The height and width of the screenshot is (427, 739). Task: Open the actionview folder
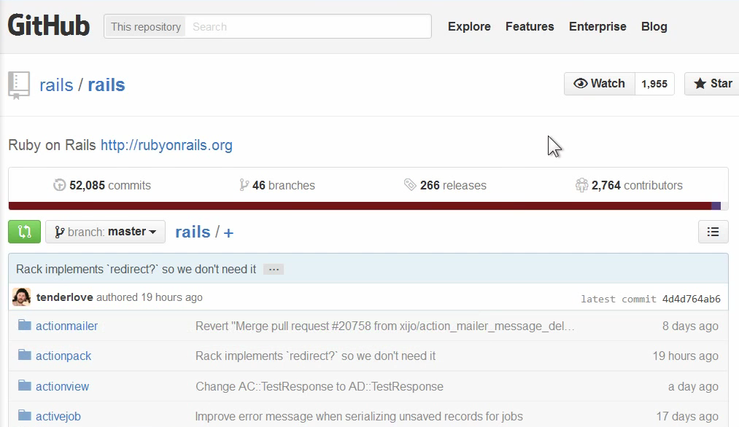pyautogui.click(x=62, y=386)
